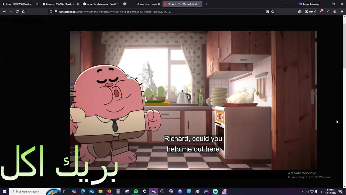The width and height of the screenshot is (346, 195).
Task: Open the notifications action center
Action: [340, 191]
